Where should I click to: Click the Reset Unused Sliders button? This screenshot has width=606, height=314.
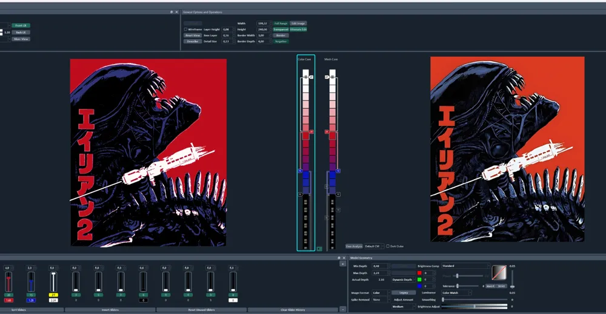[x=202, y=310]
